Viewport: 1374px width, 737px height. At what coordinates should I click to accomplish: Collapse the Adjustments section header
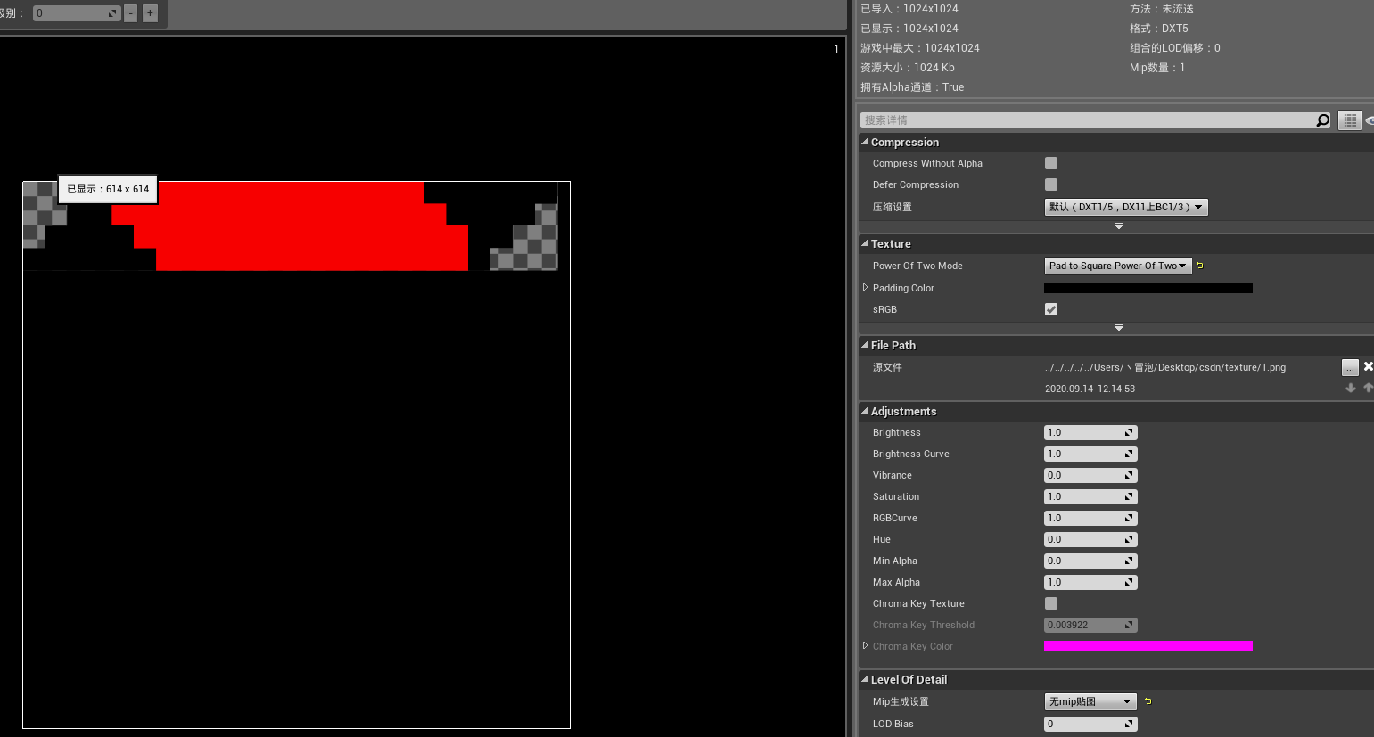[863, 411]
